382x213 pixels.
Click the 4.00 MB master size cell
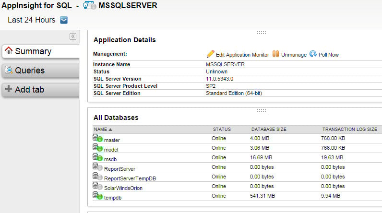(260, 138)
